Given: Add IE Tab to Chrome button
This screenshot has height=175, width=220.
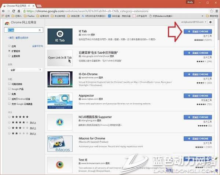Looking at the screenshot, I should pyautogui.click(x=198, y=32).
